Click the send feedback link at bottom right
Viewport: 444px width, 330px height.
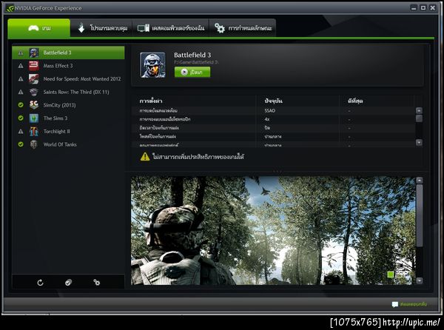(409, 304)
